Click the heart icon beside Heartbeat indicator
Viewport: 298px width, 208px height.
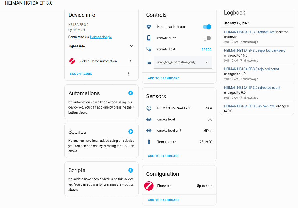pyautogui.click(x=149, y=27)
